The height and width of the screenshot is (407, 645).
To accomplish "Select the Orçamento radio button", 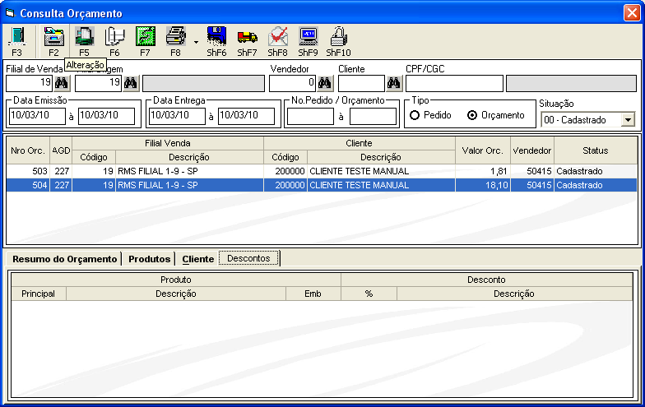I will [x=472, y=115].
